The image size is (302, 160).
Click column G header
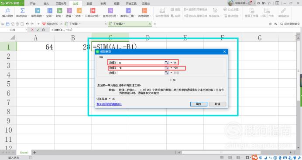tap(260, 37)
